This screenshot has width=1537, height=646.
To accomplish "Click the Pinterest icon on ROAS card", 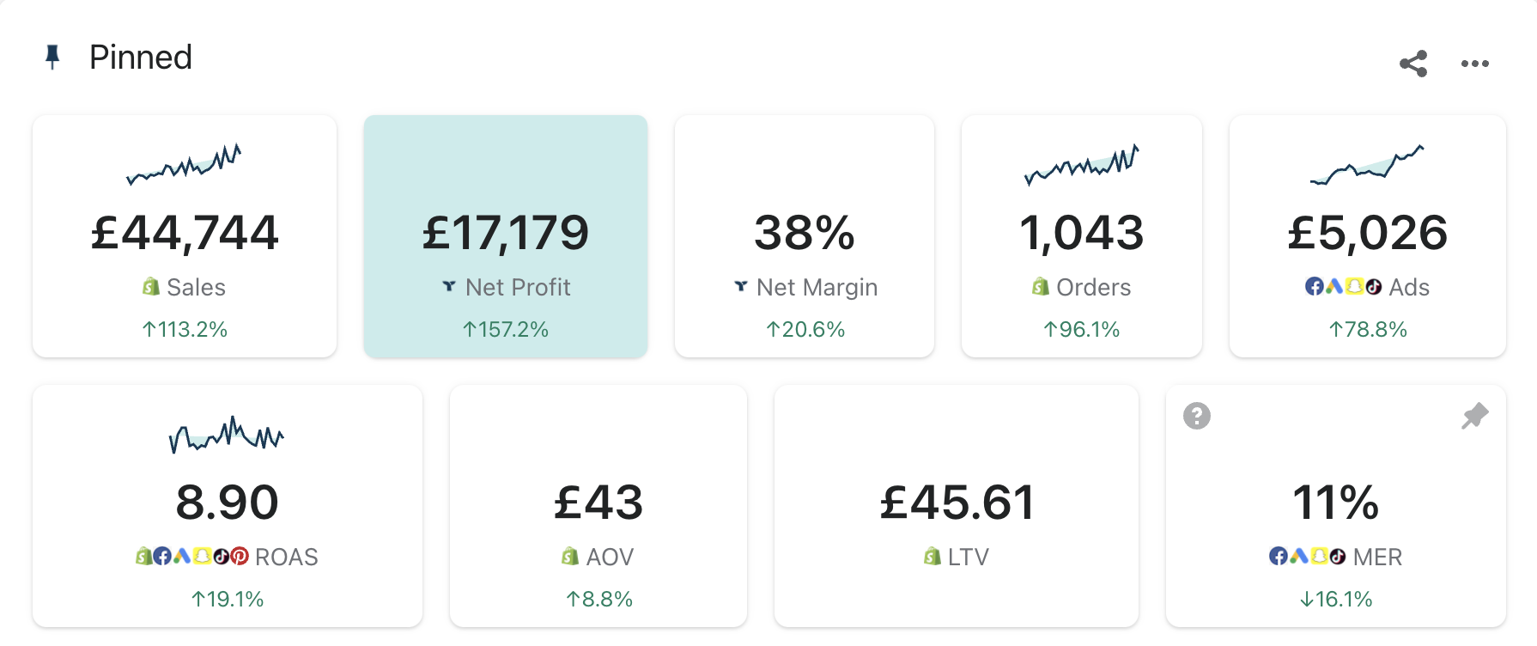I will tap(240, 557).
